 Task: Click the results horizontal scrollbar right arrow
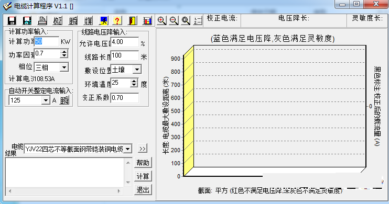119,191
